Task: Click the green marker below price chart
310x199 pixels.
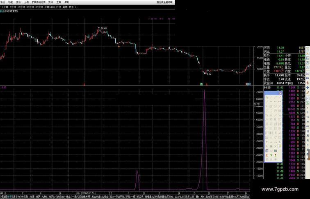Action: (x=201, y=84)
